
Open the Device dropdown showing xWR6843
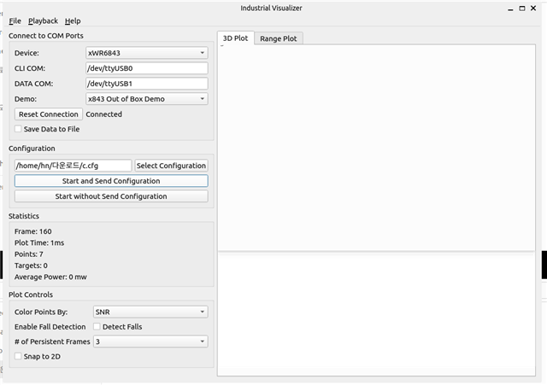pyautogui.click(x=146, y=53)
